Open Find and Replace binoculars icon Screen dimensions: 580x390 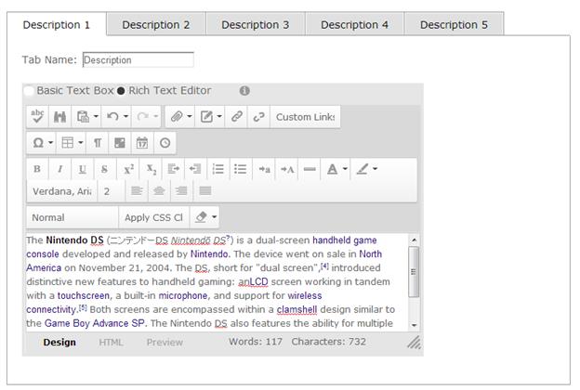click(x=59, y=117)
